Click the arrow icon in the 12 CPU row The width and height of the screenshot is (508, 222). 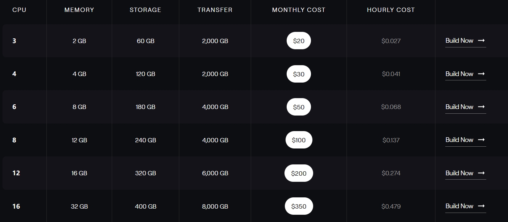482,173
